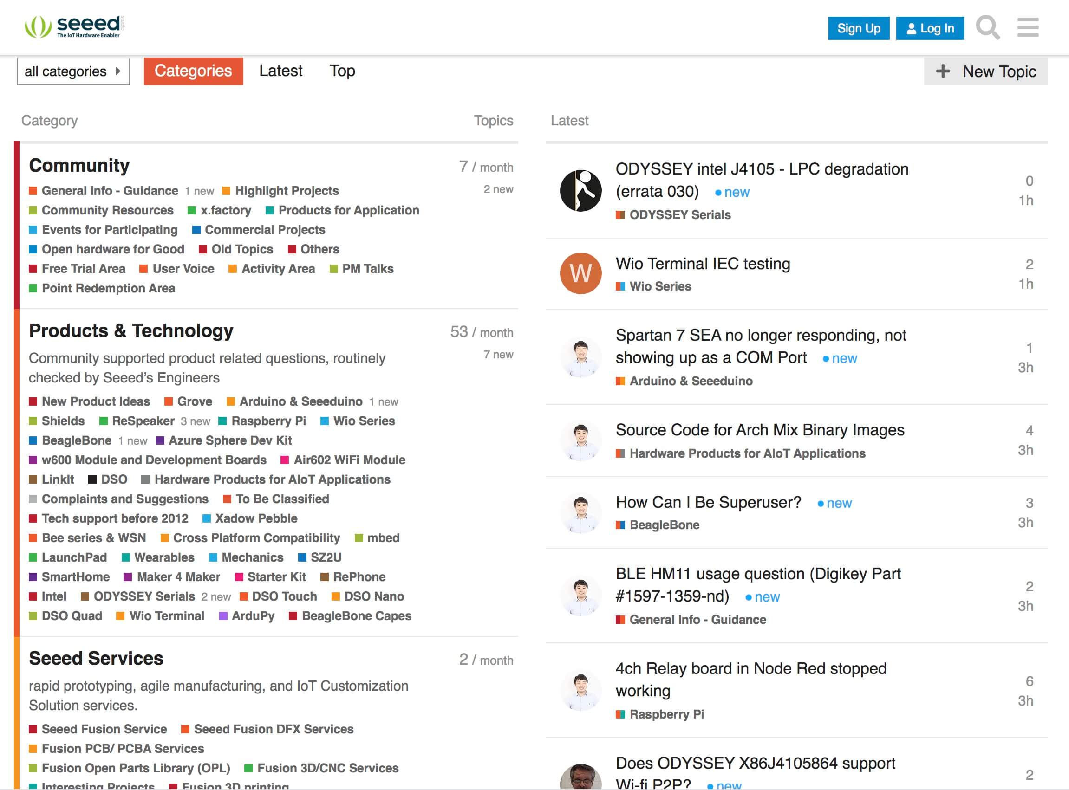Open the Grove subcategory
Image resolution: width=1069 pixels, height=790 pixels.
189,401
